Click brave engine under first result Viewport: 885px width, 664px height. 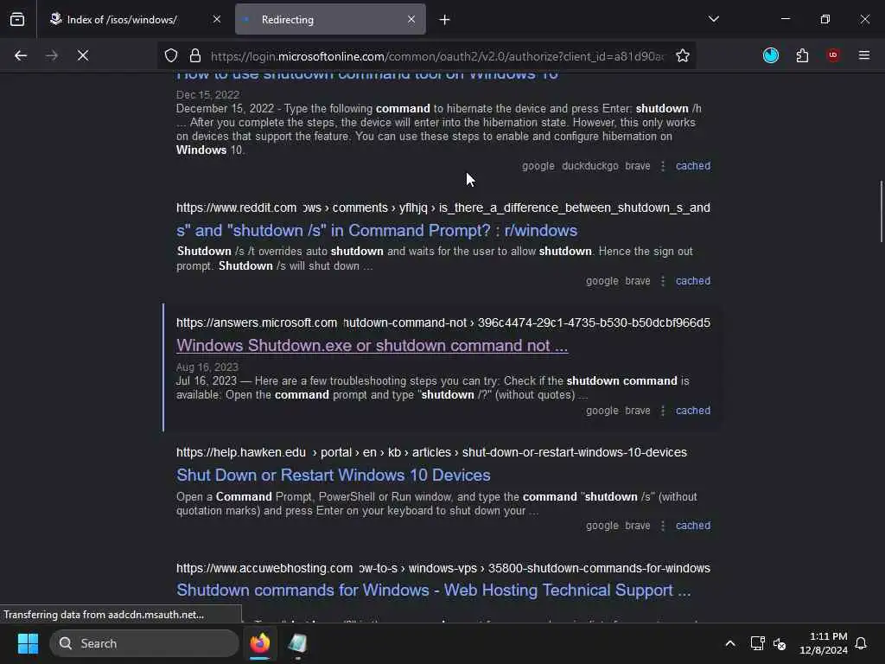(638, 166)
